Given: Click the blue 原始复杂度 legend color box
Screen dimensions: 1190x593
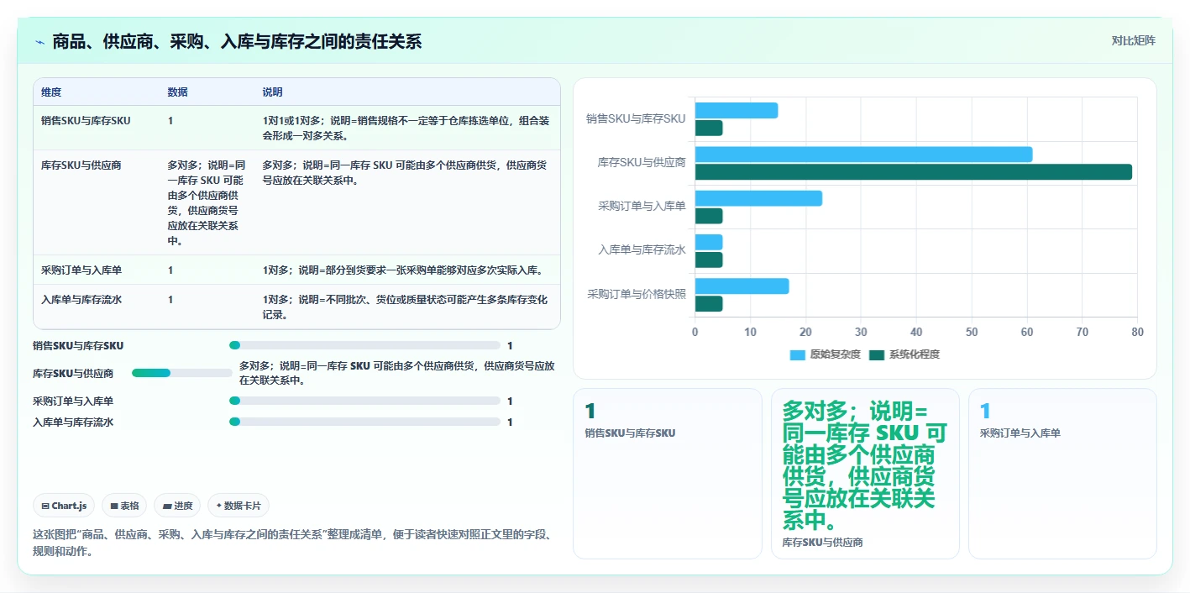Looking at the screenshot, I should (798, 354).
